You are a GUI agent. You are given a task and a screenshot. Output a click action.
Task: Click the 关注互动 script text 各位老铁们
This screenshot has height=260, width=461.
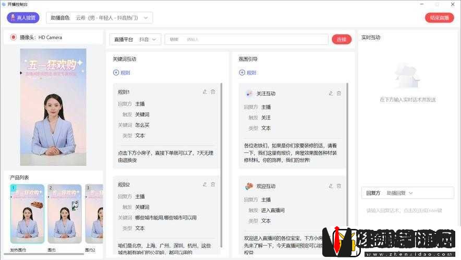pyautogui.click(x=290, y=153)
